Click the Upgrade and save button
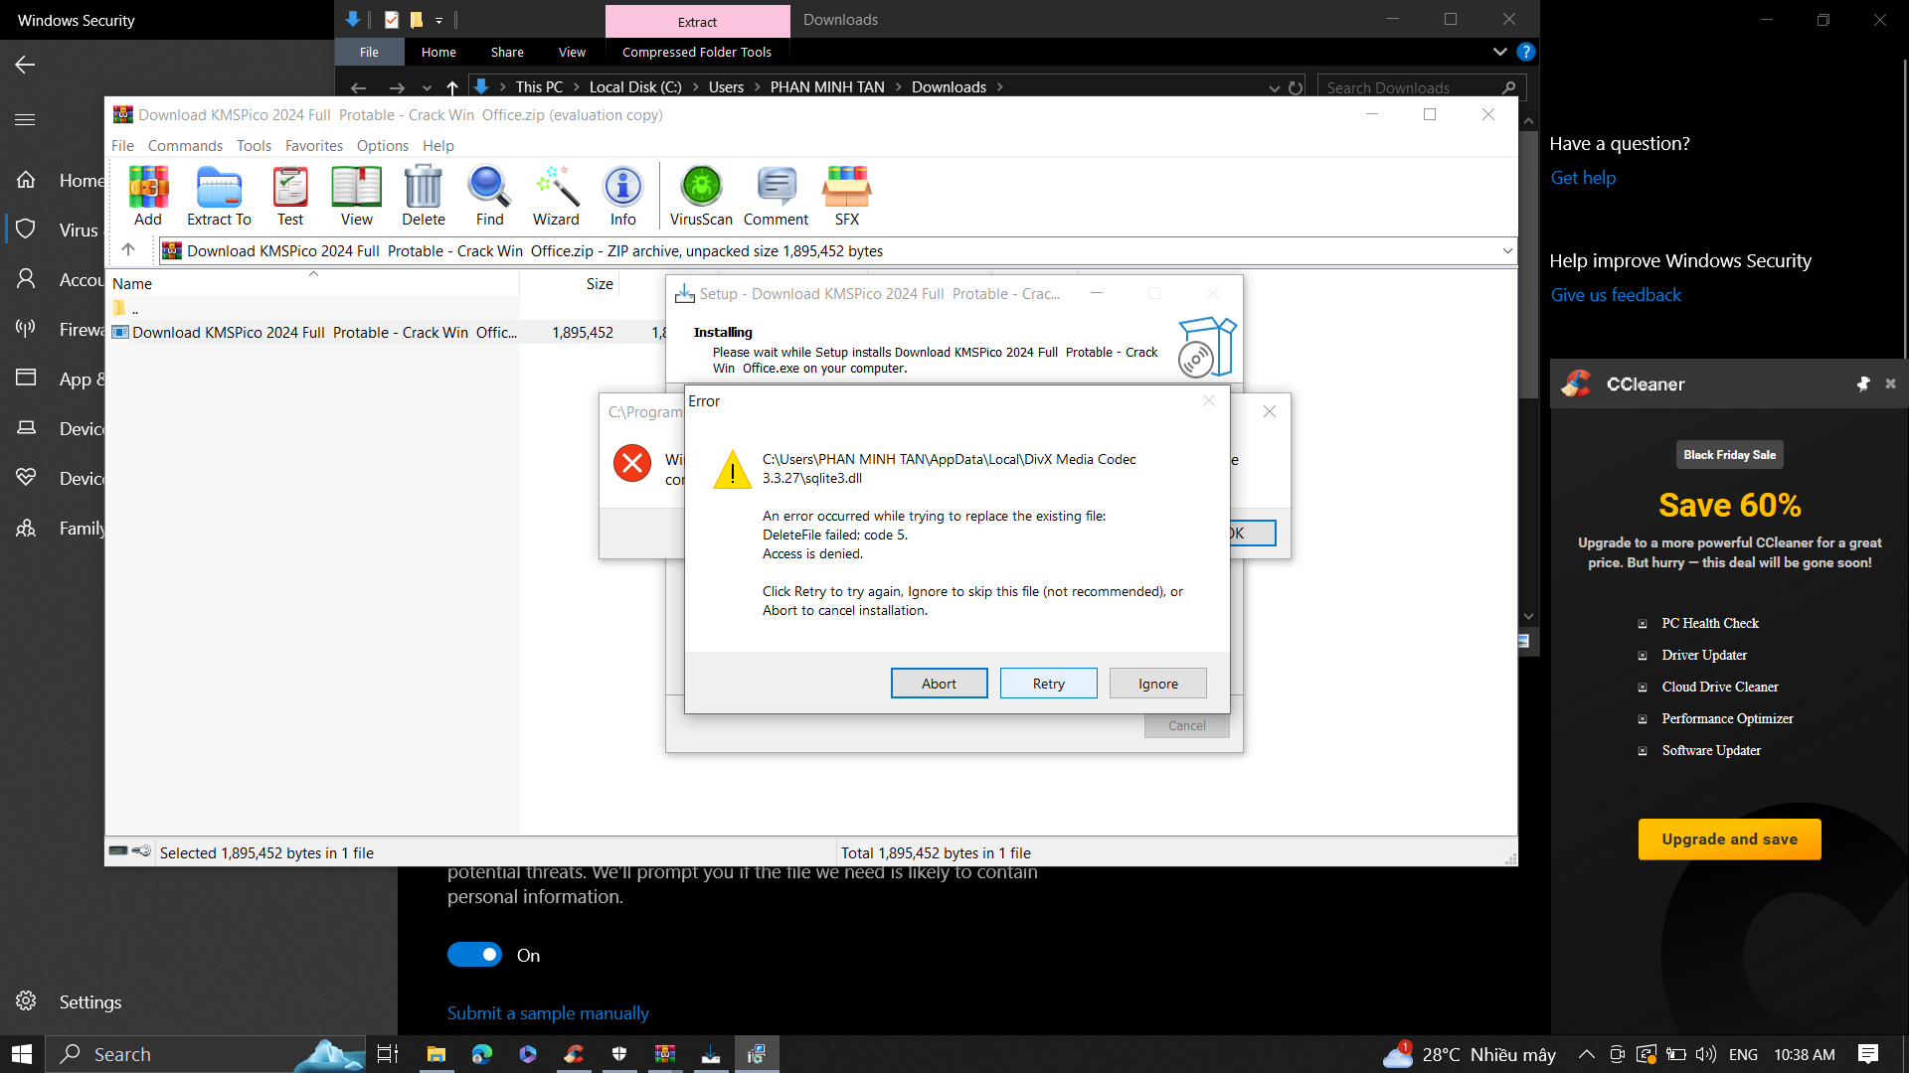The image size is (1909, 1073). 1729,840
